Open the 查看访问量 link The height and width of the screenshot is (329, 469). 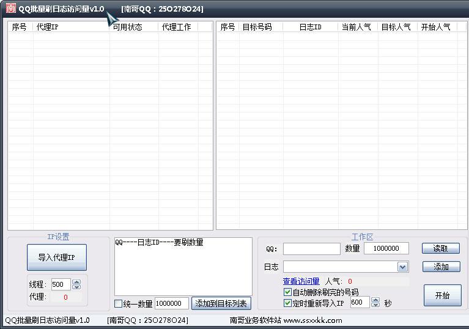coord(301,281)
